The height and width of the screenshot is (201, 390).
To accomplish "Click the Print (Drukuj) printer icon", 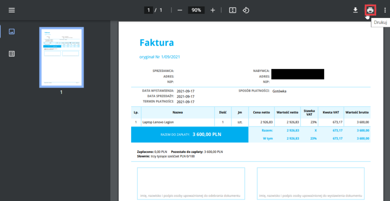I will coord(370,10).
